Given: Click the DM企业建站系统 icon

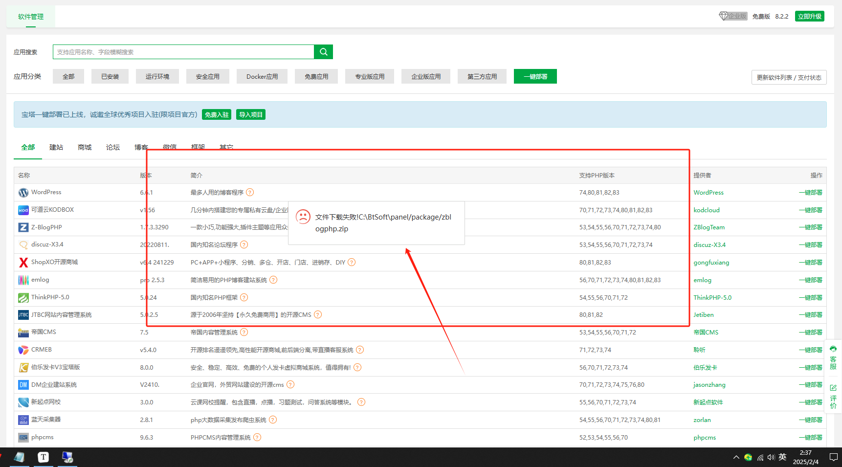Looking at the screenshot, I should (x=23, y=385).
